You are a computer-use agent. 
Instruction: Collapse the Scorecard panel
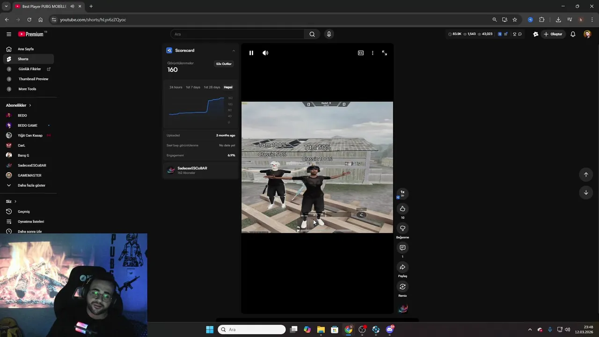(x=234, y=51)
